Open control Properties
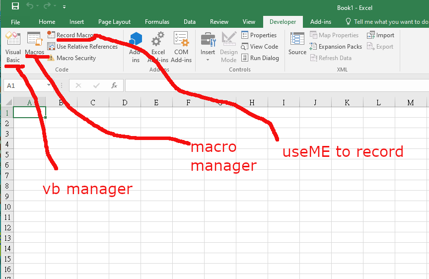The height and width of the screenshot is (279, 429). pos(259,35)
